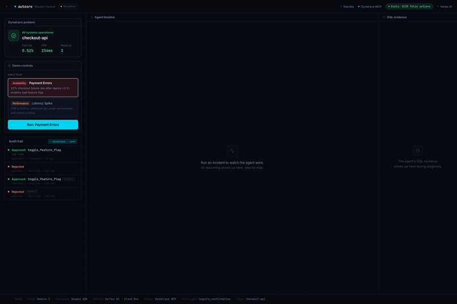Screen dimensions: 457x304
Task: Click the Gemini 3 model label in the footer
Action: pos(44,299)
